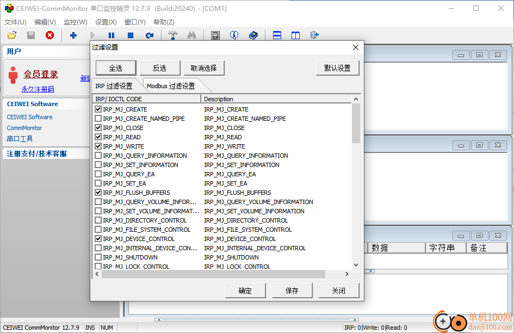Open the 设置(X) menu
The width and height of the screenshot is (514, 333).
106,22
